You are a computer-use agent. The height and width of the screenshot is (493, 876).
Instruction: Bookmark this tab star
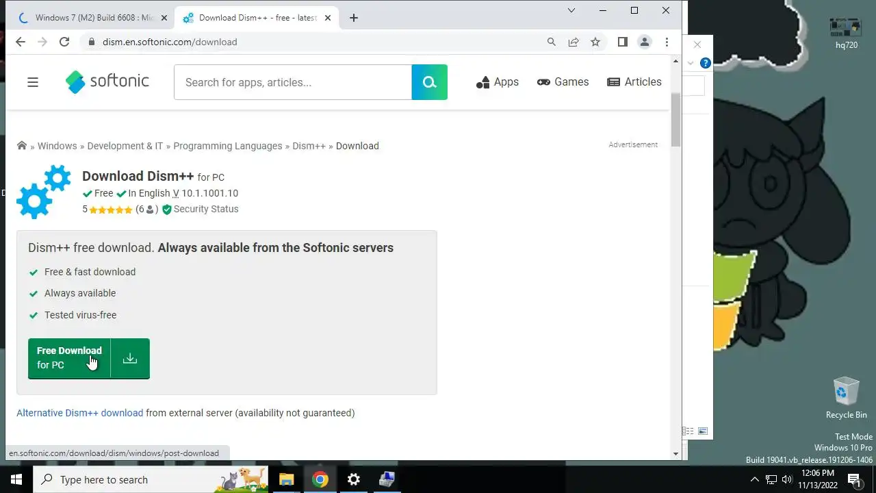(595, 42)
